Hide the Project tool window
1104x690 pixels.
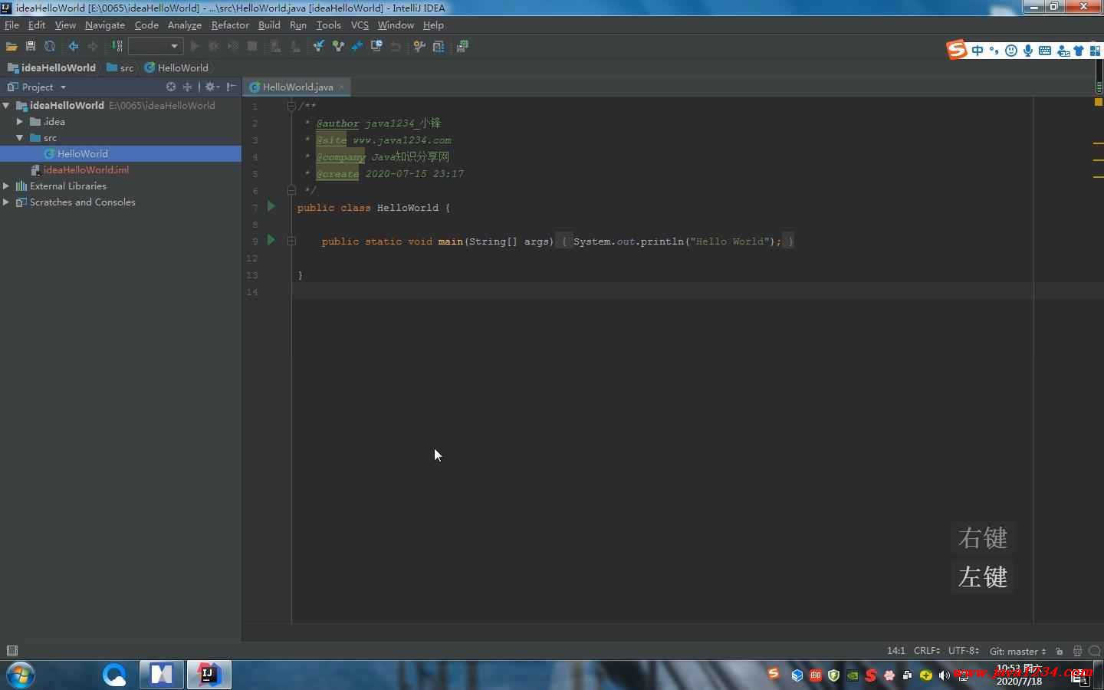(x=231, y=87)
